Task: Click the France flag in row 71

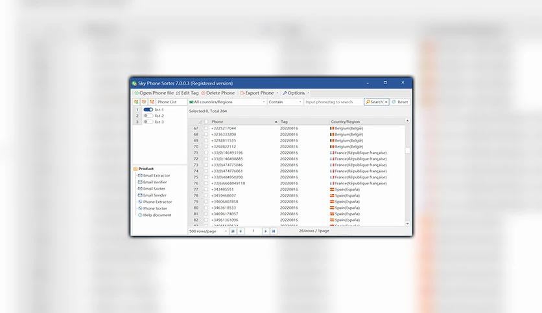Action: point(332,153)
